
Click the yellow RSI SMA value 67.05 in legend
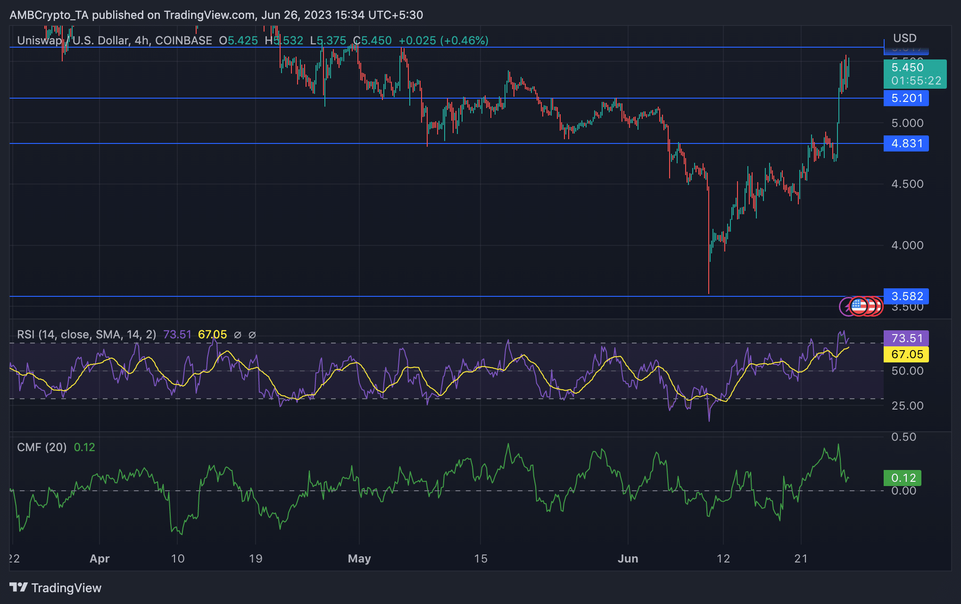(213, 335)
